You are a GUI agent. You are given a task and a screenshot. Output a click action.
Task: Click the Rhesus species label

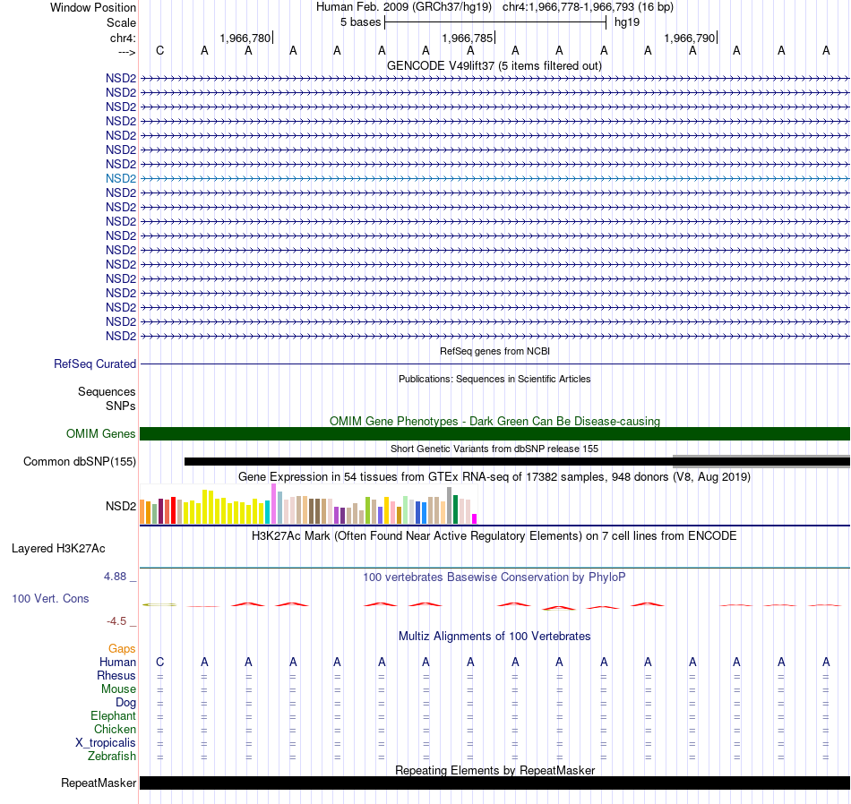tap(116, 675)
